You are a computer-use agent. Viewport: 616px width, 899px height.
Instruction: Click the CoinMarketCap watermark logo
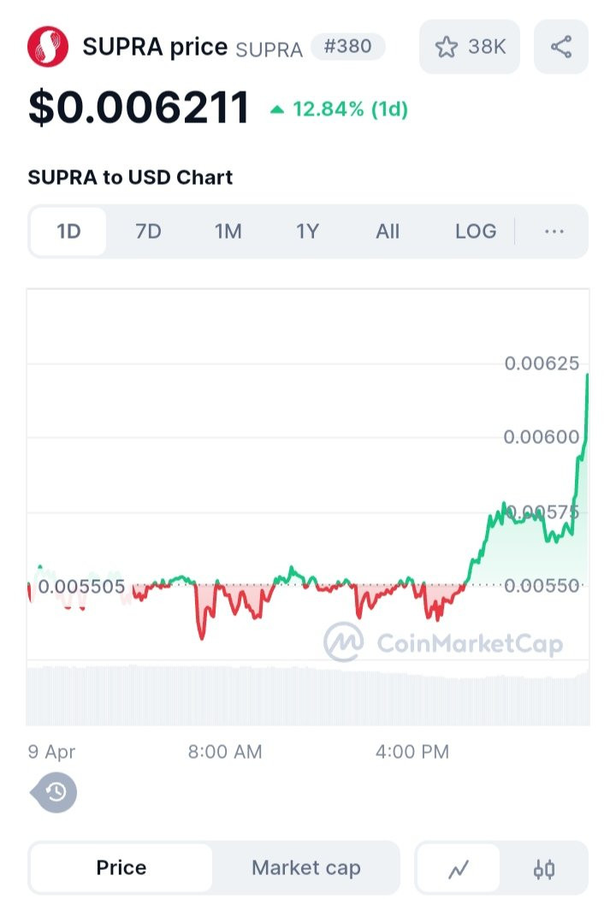[443, 642]
